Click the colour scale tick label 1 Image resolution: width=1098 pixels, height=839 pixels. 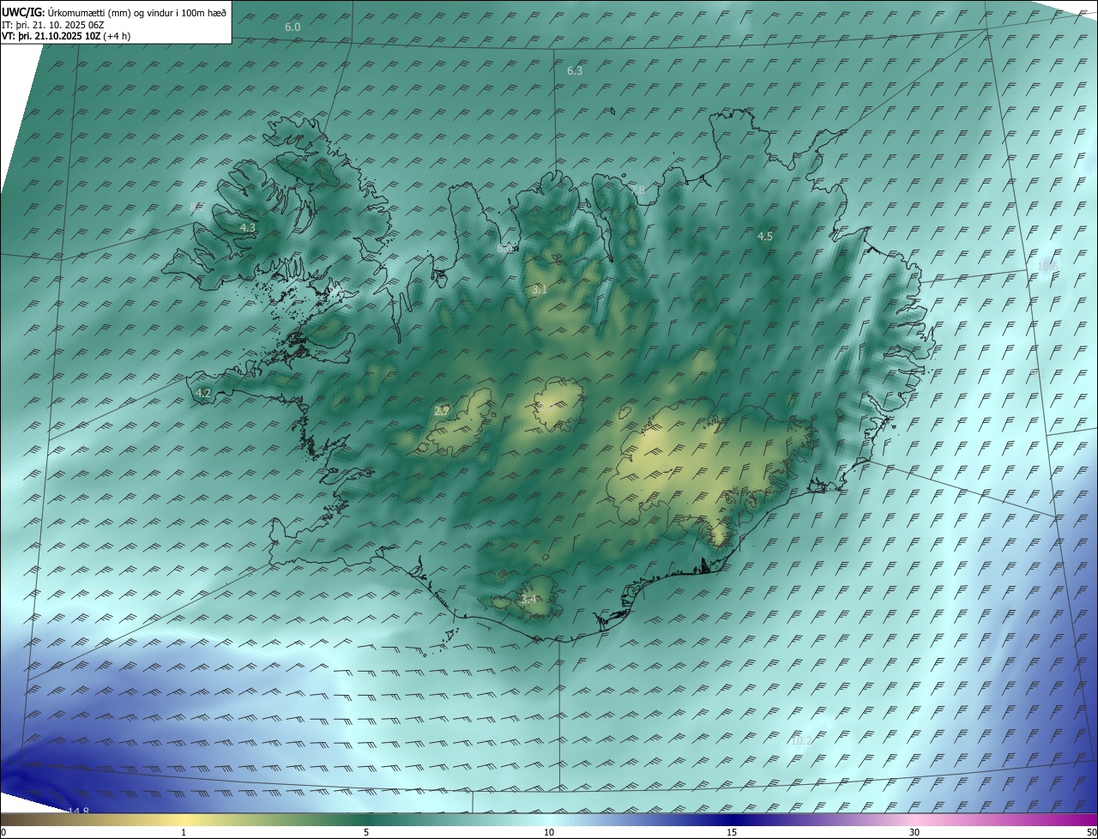184,833
